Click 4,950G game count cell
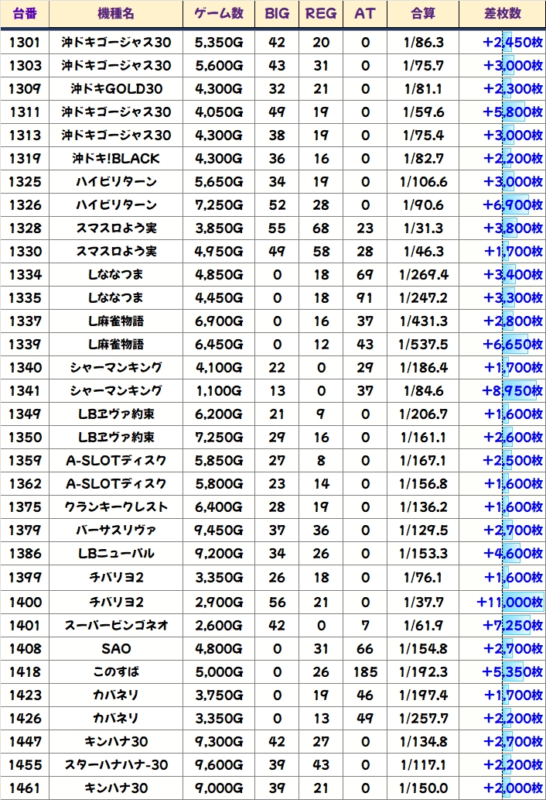 219,252
